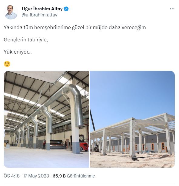179x186 pixels.
Task: Click the Yükleniyor... text line
Action: 18,52
